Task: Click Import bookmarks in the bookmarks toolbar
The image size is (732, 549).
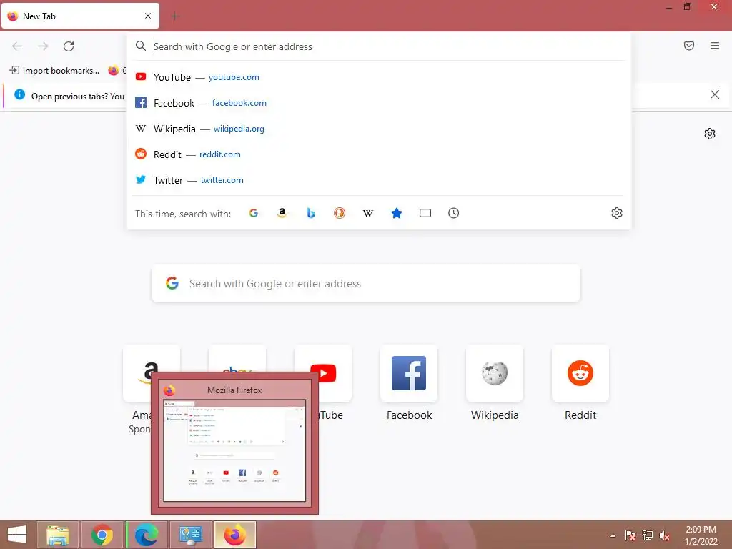Action: click(x=54, y=71)
